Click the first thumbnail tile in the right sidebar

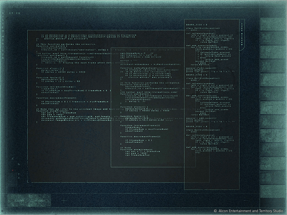pos(273,24)
